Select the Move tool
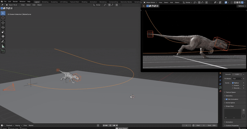247x129 pixels. 3,23
